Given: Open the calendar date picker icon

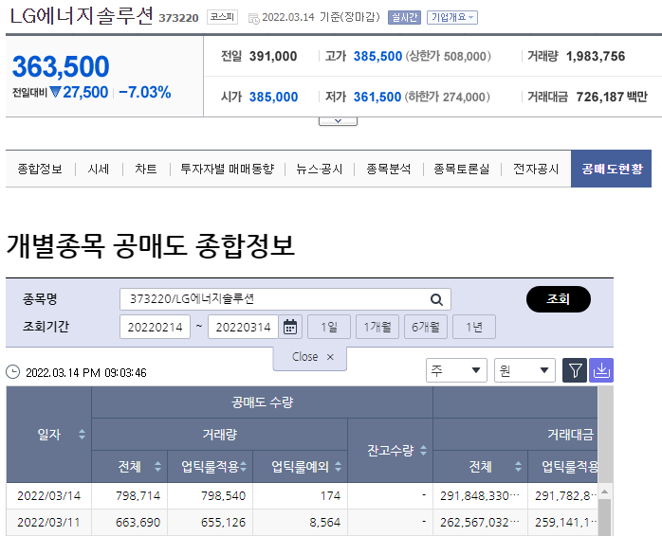Looking at the screenshot, I should pyautogui.click(x=290, y=327).
